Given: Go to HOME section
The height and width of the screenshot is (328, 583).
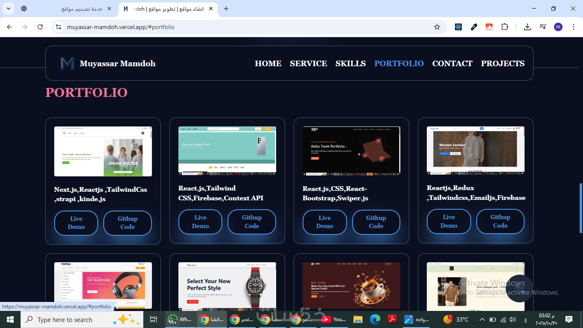Looking at the screenshot, I should 268,63.
